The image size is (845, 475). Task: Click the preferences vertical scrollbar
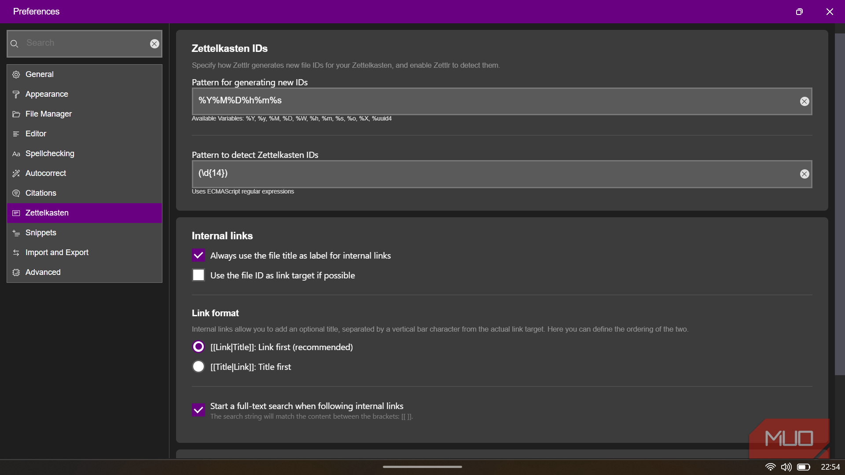840,205
